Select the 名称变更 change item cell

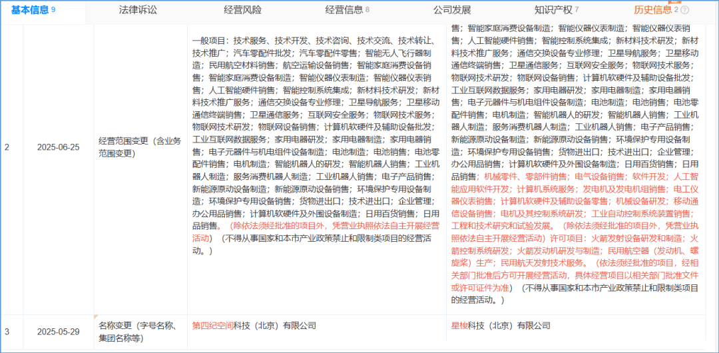[139, 332]
